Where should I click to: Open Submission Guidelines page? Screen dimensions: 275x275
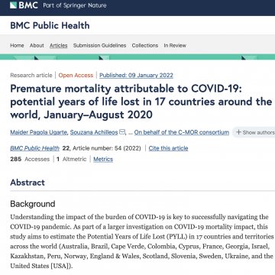99,46
